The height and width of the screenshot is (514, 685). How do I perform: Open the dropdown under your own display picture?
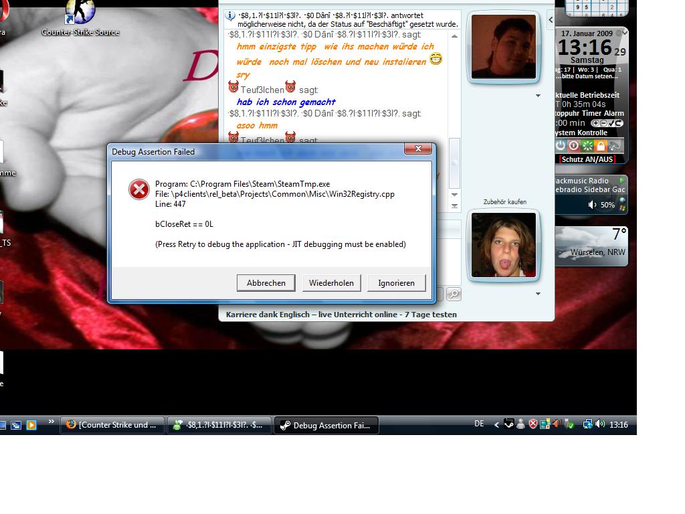click(x=538, y=294)
